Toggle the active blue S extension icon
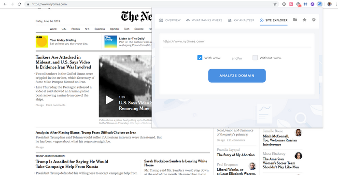 click(320, 4)
